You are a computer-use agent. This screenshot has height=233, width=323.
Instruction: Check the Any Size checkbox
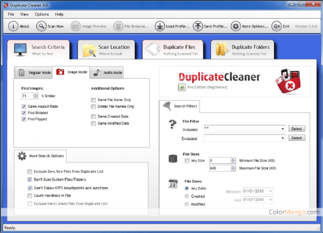point(187,161)
